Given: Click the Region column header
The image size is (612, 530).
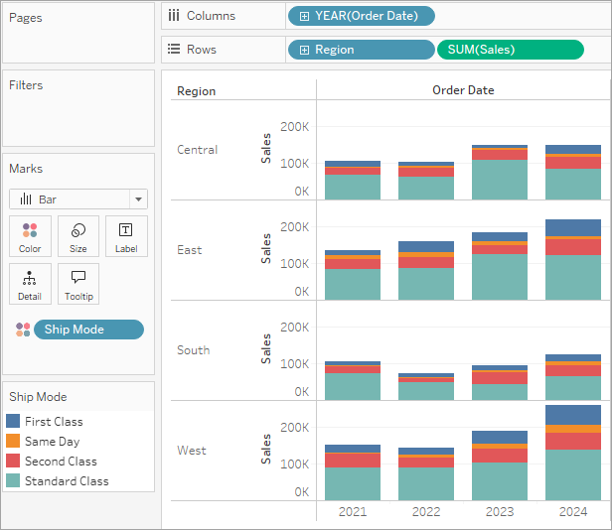Looking at the screenshot, I should pos(197,91).
